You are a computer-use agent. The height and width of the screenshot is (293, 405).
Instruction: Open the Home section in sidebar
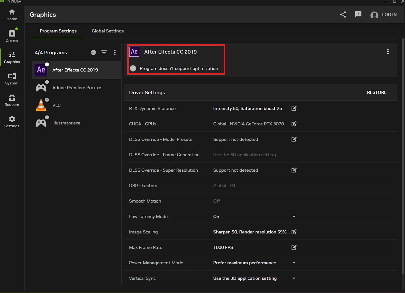pyautogui.click(x=12, y=15)
